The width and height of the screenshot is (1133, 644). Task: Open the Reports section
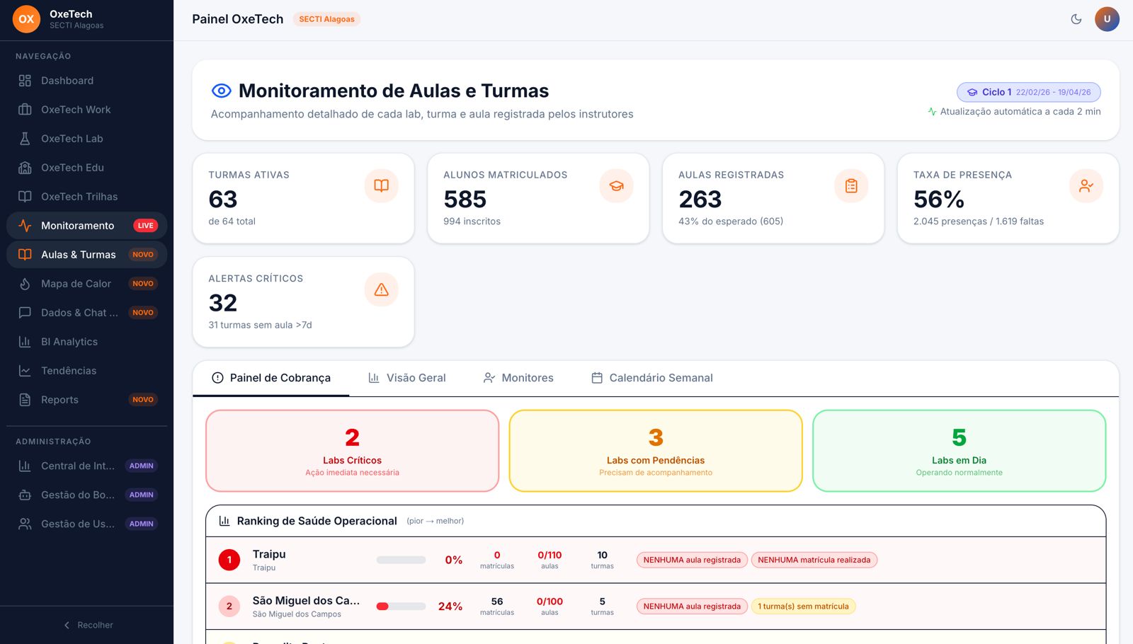60,399
